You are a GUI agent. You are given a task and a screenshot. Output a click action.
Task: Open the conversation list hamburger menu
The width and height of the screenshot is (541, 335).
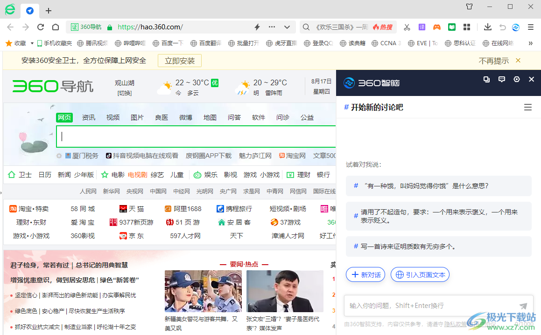pyautogui.click(x=528, y=108)
